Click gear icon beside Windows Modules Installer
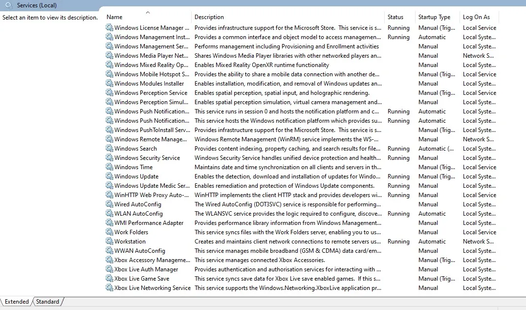This screenshot has width=526, height=310. [110, 83]
